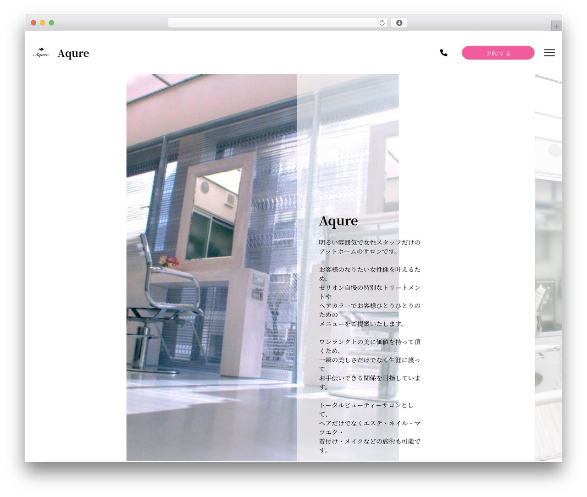Click the paragraph starting 明るい雰囲気で

(x=370, y=247)
